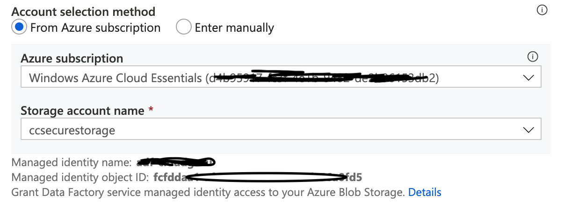This screenshot has width=564, height=210.
Task: Select the Enter manually radio button
Action: [183, 27]
